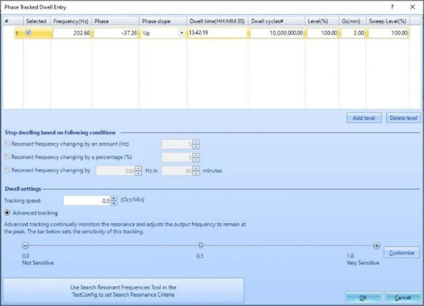Click the sensitivity slider thumb at 0.5
This screenshot has height=306, width=424.
[201, 246]
